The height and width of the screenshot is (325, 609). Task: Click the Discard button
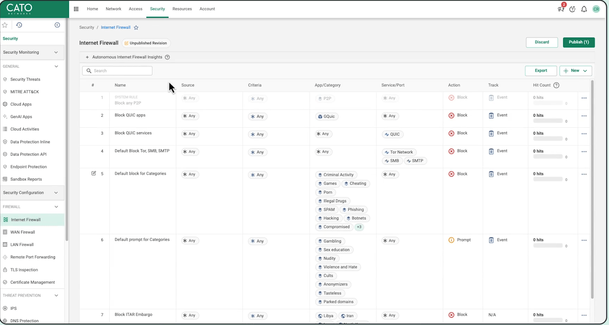coord(541,42)
